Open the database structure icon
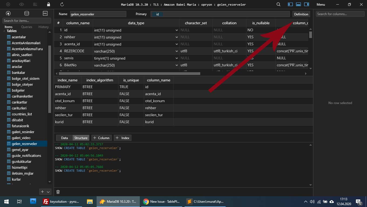367x207 pixels. (26, 13)
